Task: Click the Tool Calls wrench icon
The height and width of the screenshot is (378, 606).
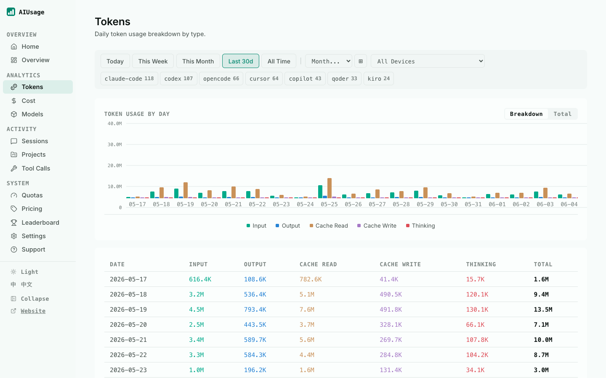Action: pos(14,168)
